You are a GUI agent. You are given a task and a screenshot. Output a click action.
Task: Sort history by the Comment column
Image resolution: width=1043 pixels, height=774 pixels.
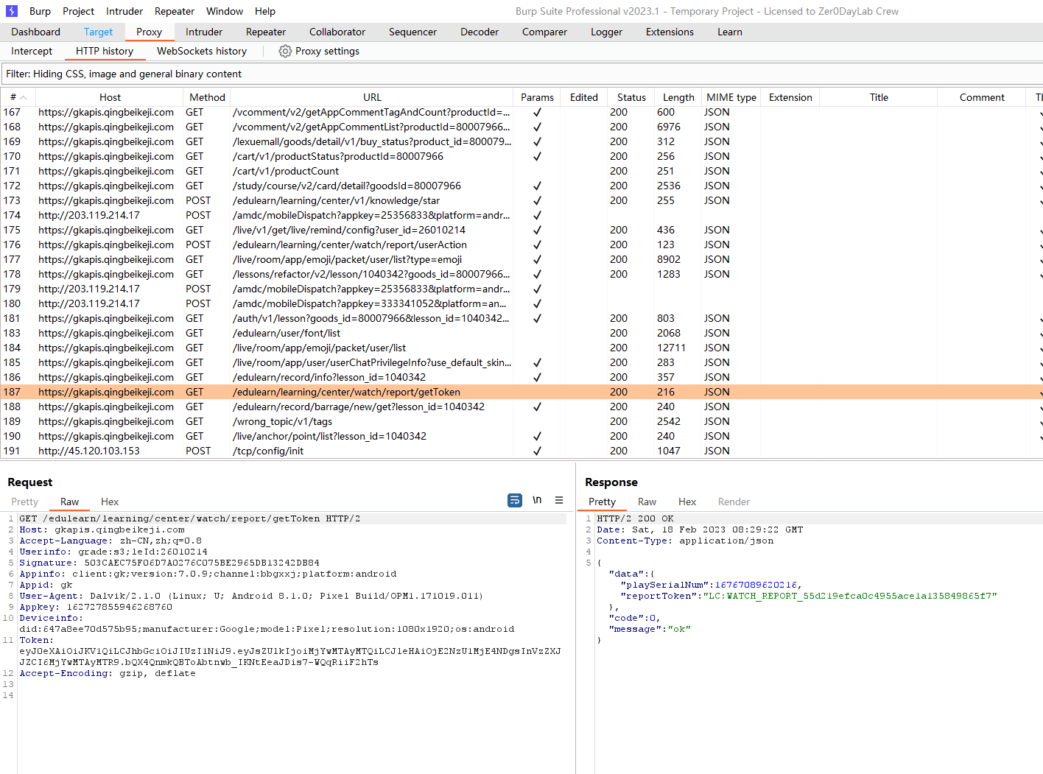tap(982, 97)
